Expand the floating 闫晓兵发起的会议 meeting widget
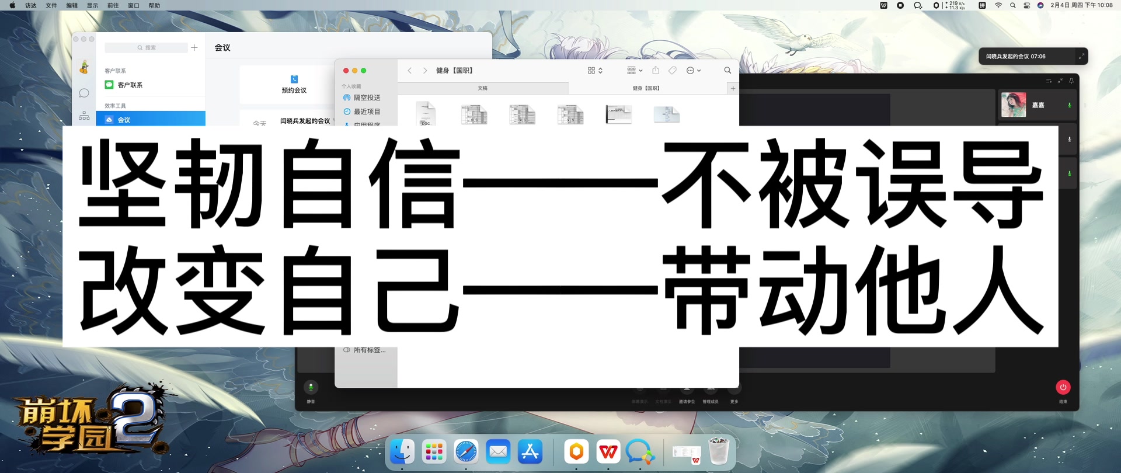The image size is (1121, 473). click(1081, 56)
